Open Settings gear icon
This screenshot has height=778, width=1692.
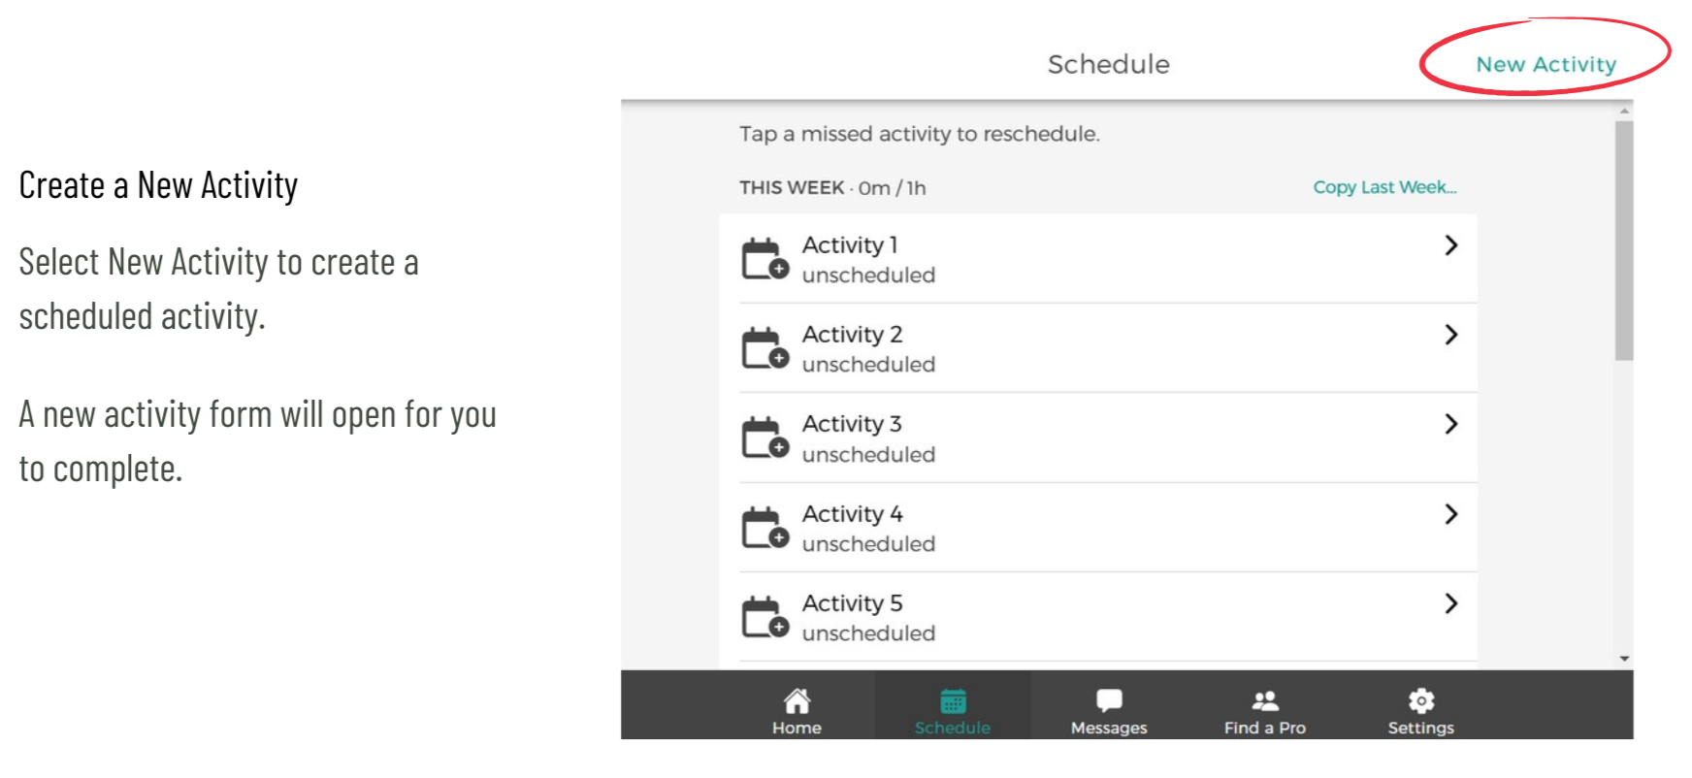[x=1421, y=700]
